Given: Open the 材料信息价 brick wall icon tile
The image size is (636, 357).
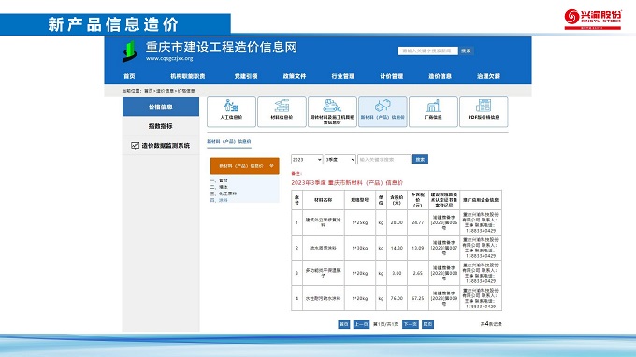Looking at the screenshot, I should (x=282, y=111).
